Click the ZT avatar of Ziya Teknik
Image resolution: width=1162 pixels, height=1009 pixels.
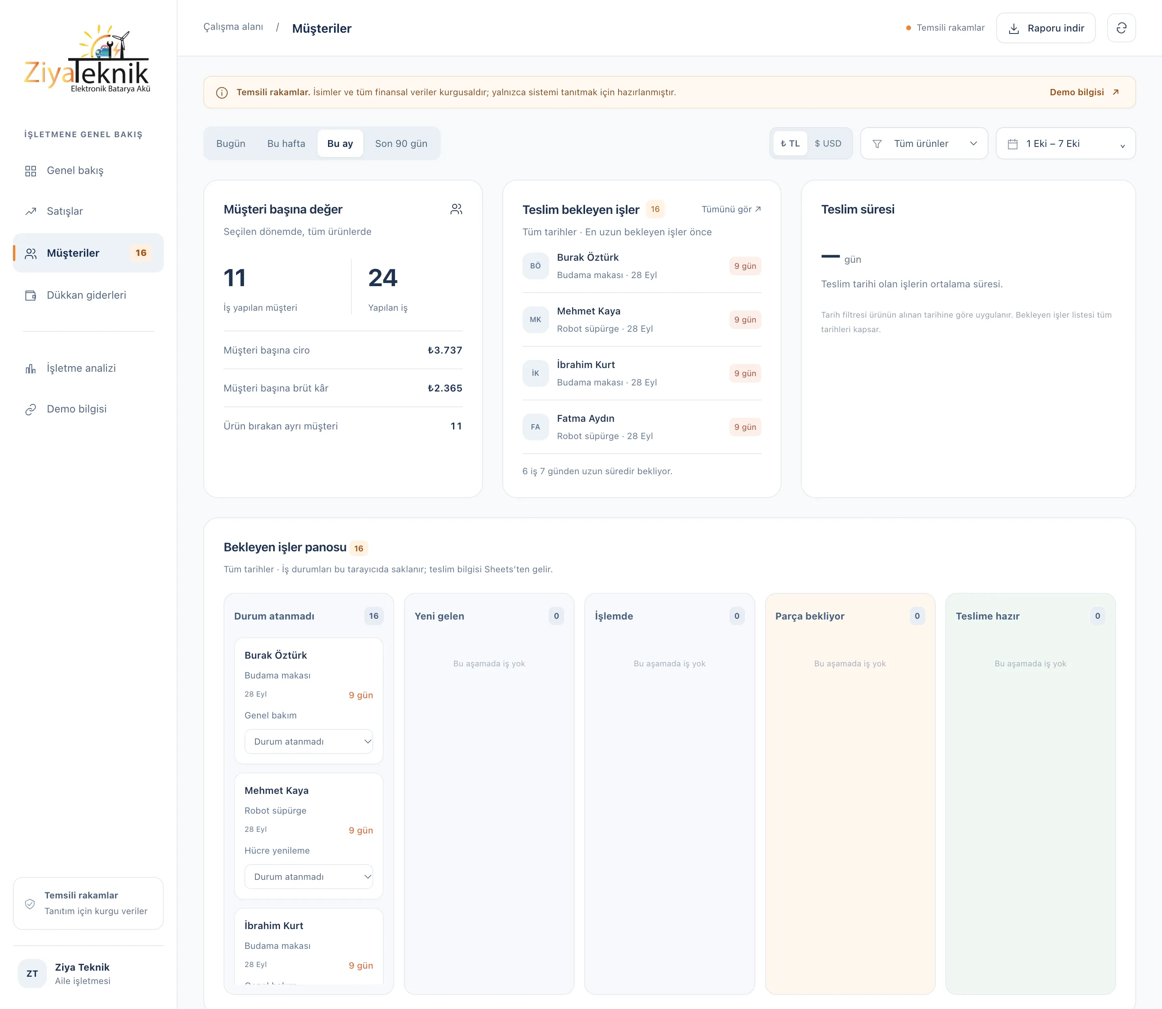(32, 973)
